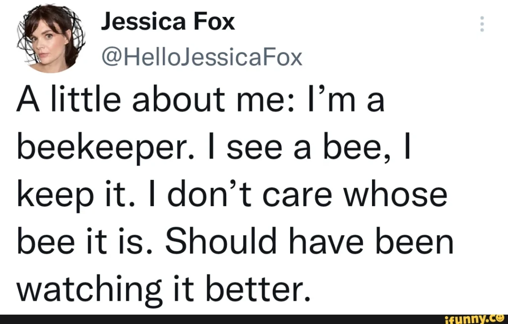Click the phrase "don't care whose"
Image resolution: width=508 pixels, height=324 pixels.
[307, 194]
